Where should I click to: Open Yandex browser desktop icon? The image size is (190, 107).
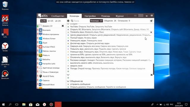pyautogui.click(x=5, y=47)
